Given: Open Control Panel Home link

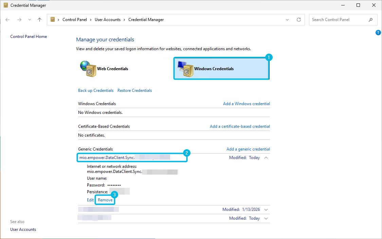Looking at the screenshot, I should coord(29,37).
